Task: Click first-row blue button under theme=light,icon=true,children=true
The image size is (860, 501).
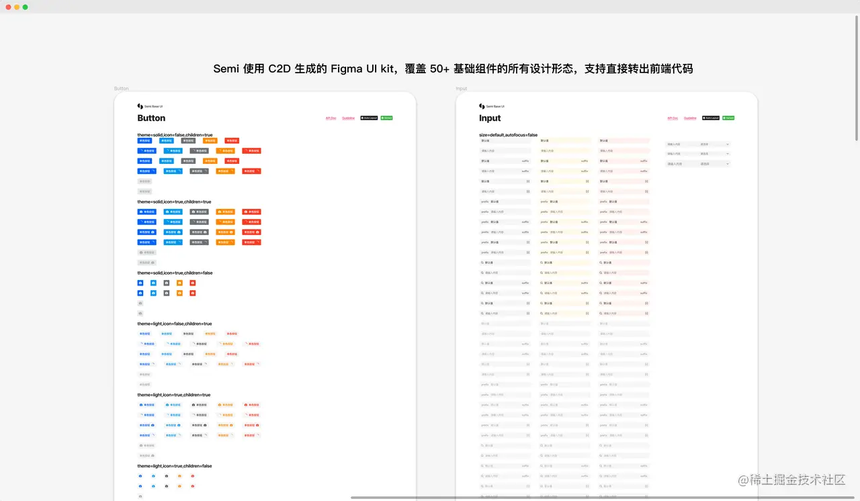Action: (147, 405)
